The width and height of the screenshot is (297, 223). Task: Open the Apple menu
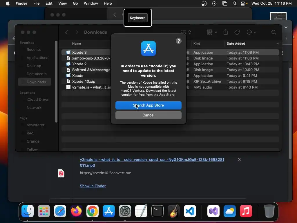(8, 3)
